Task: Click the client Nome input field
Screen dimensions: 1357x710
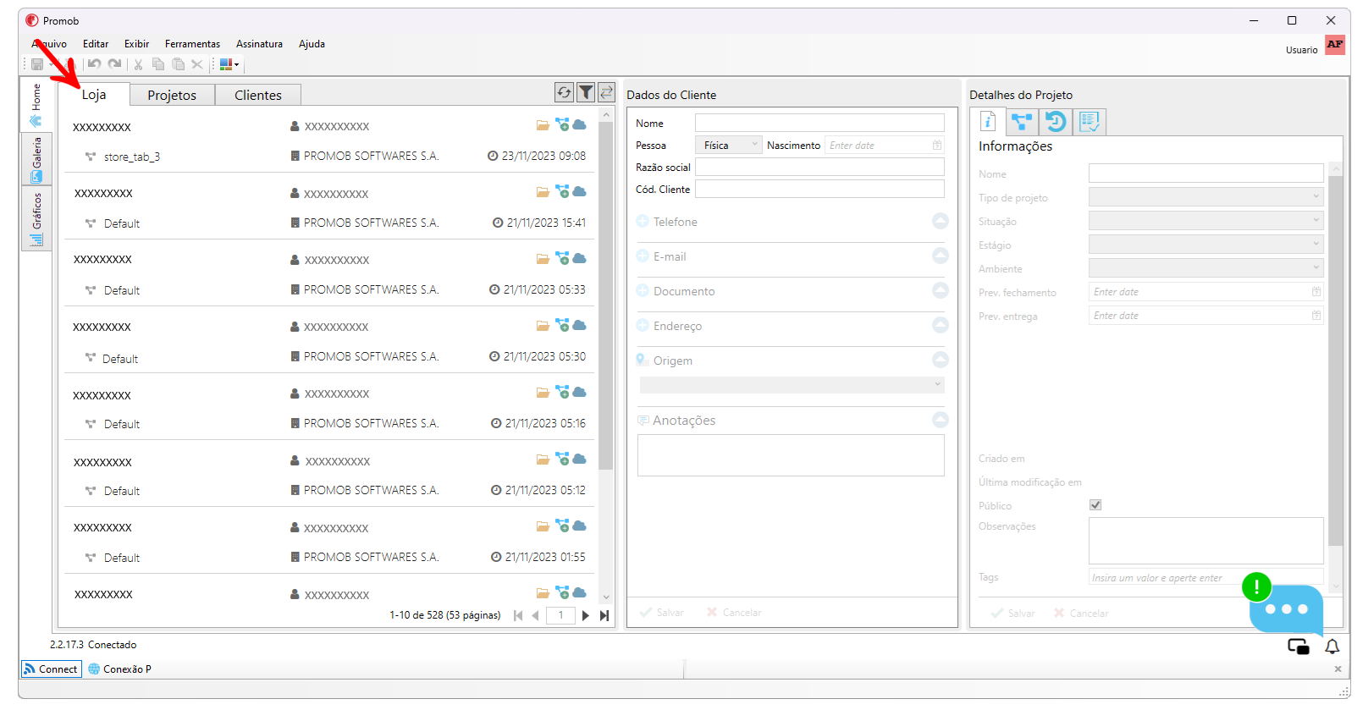Action: tap(819, 123)
